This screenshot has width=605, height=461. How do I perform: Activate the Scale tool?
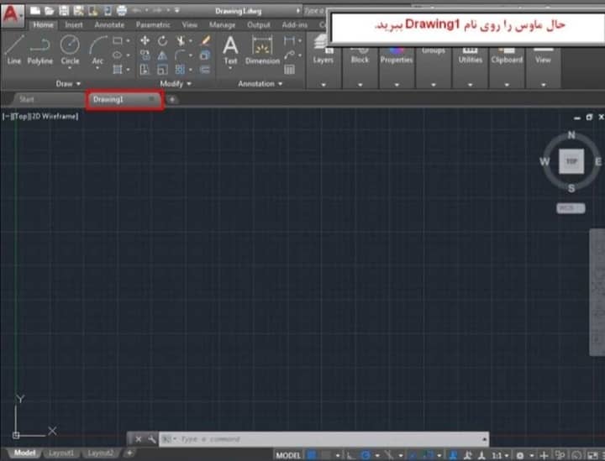tap(162, 70)
